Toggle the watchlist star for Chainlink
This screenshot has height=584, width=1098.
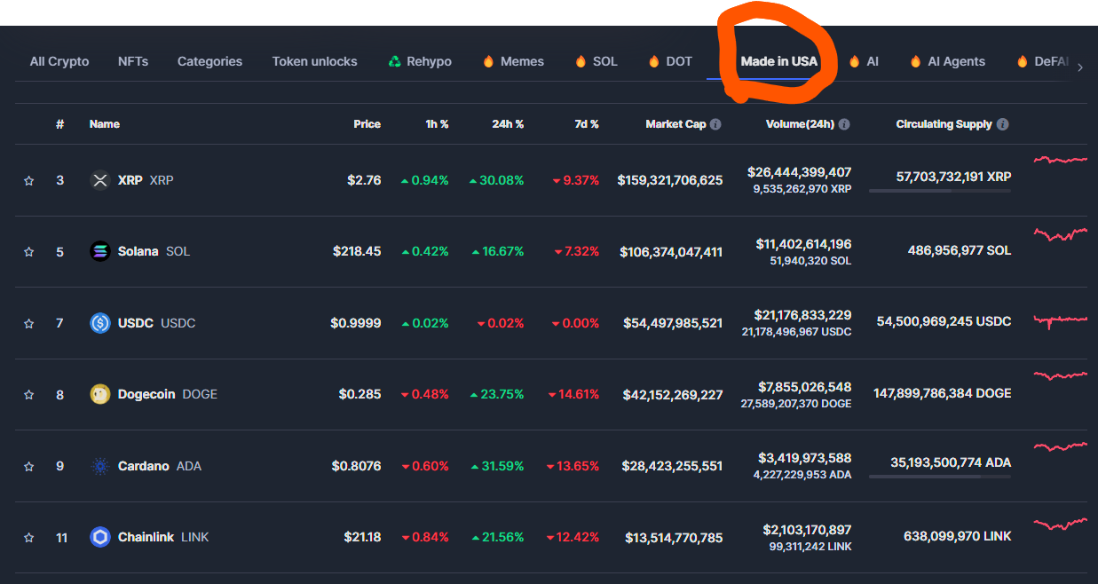coord(28,537)
